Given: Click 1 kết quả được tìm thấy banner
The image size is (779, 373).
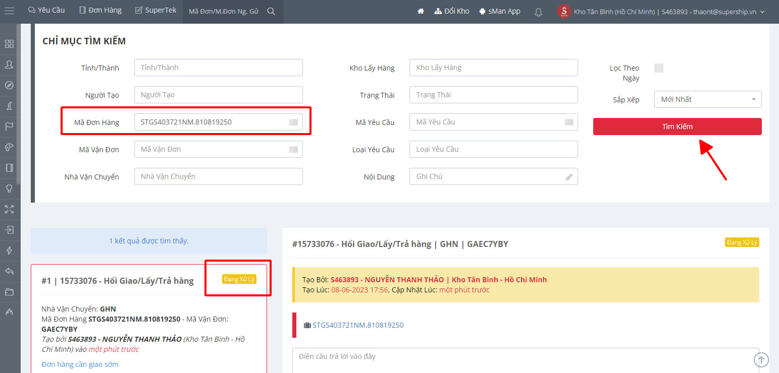Looking at the screenshot, I should coord(149,241).
